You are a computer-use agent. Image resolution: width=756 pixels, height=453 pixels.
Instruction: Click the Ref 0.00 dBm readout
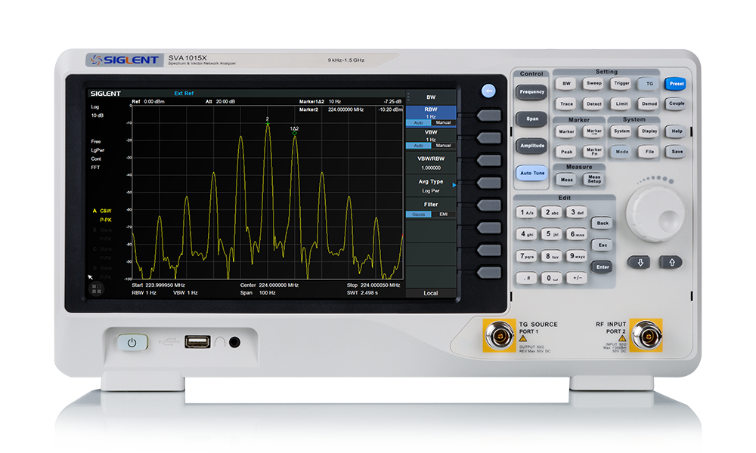coord(148,102)
